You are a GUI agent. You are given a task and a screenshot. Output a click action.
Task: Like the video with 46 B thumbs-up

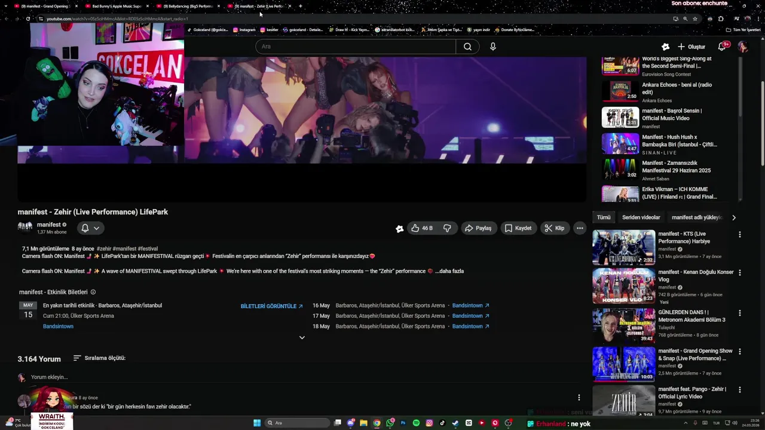click(x=421, y=228)
